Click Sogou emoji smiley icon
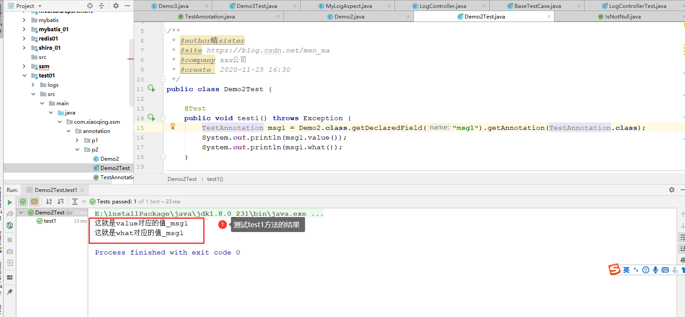The width and height of the screenshot is (685, 317). pos(646,270)
